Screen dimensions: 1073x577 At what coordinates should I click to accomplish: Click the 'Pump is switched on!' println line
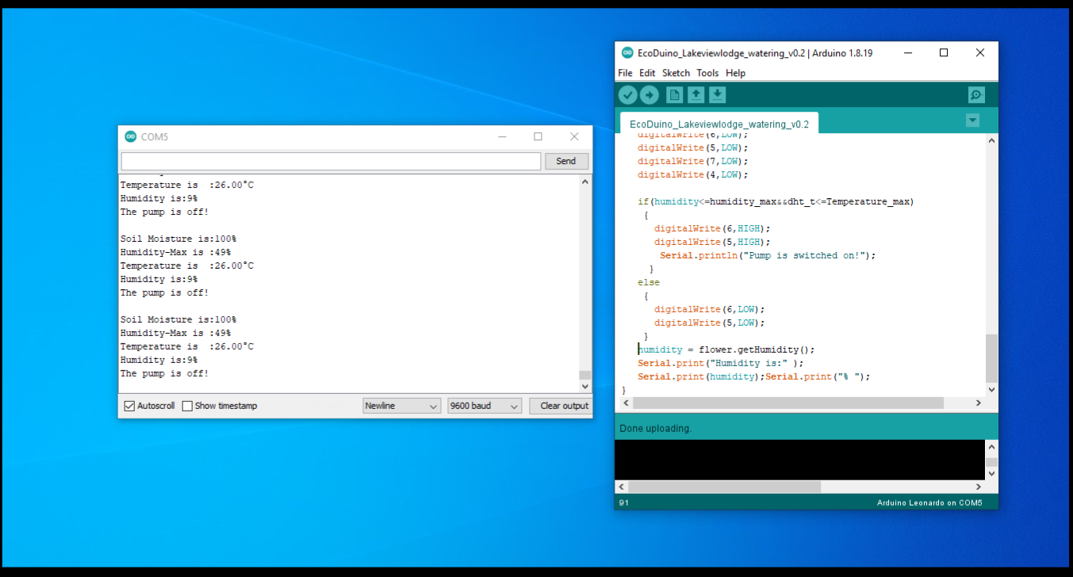(x=768, y=255)
